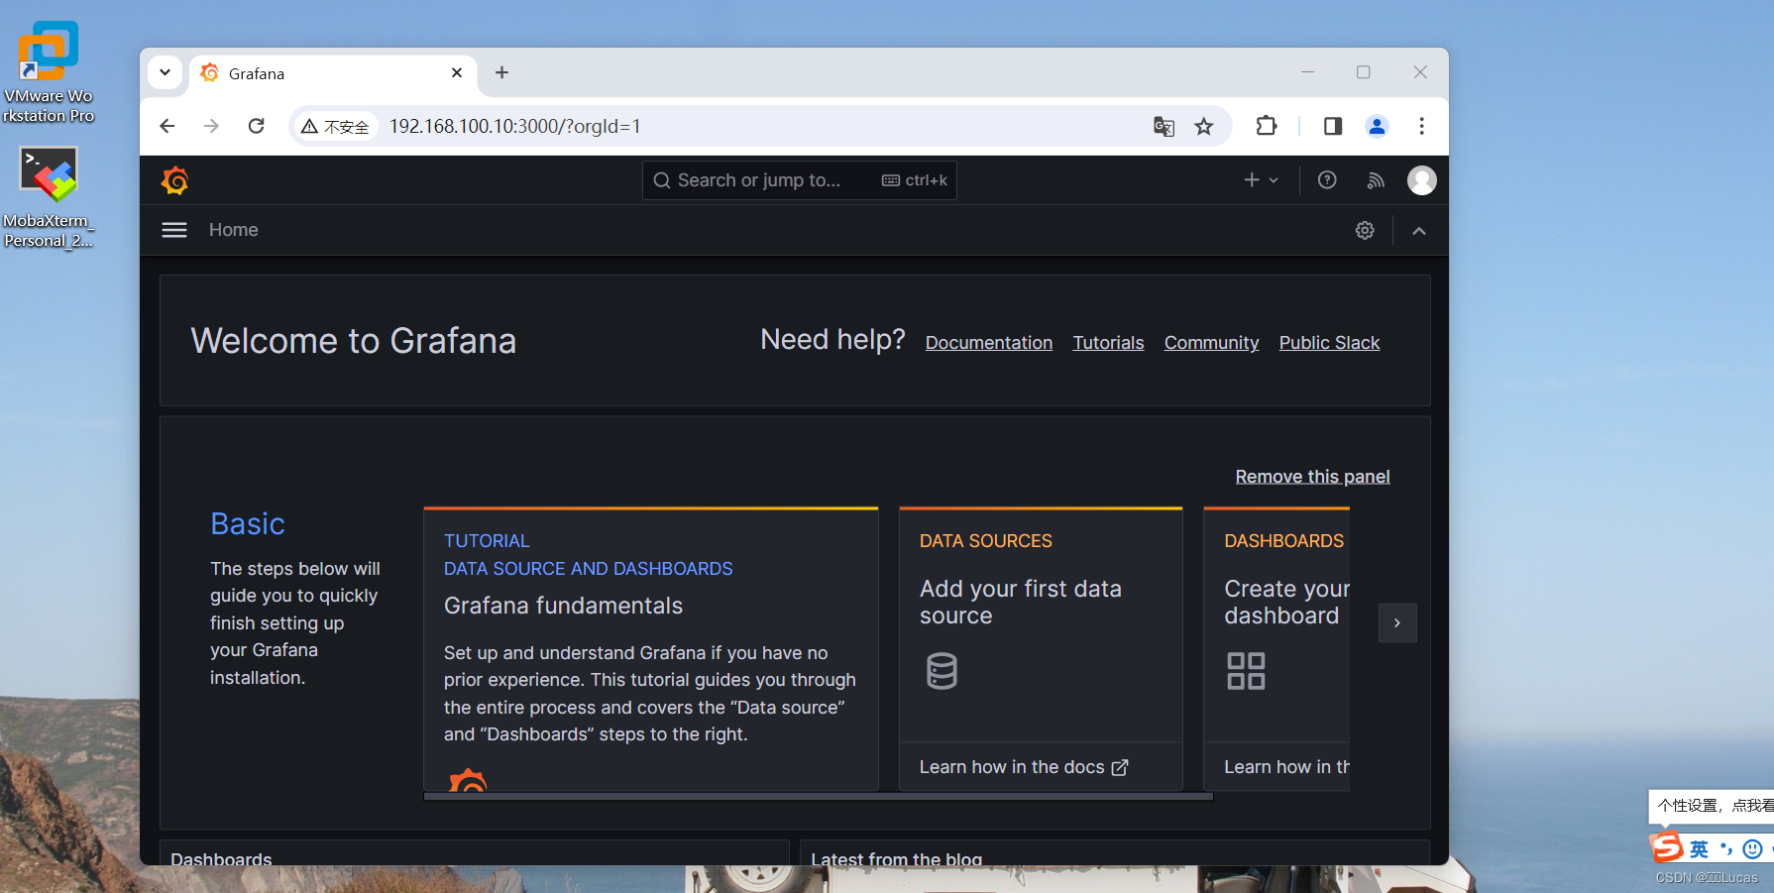This screenshot has width=1774, height=893.
Task: Bookmark this page with the star
Action: tap(1204, 126)
